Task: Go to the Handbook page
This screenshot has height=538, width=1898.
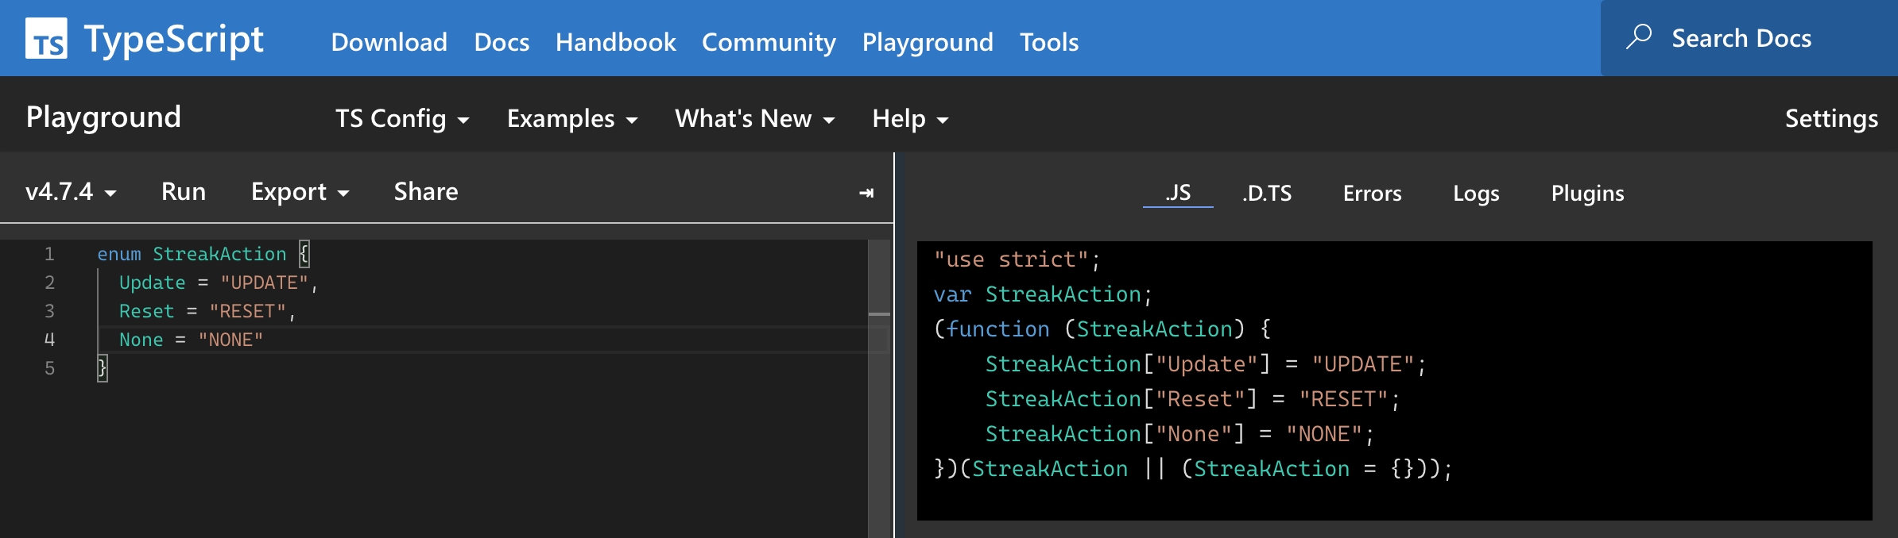Action: [615, 42]
